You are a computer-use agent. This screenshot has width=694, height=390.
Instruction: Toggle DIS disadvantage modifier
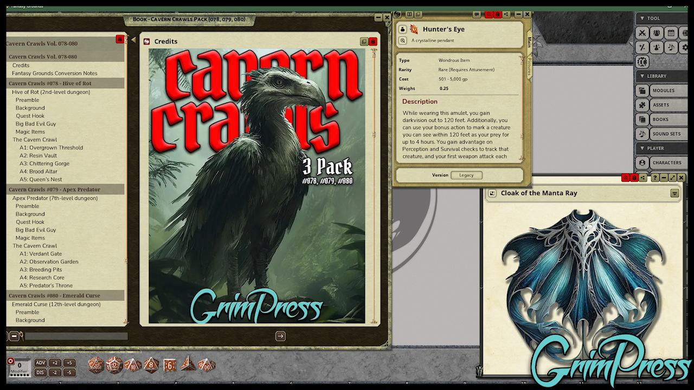tap(41, 373)
